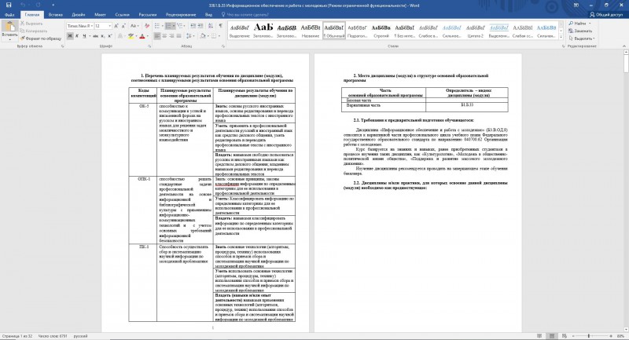Screen dimensions: 629x340
Task: Click Заменить (Replace) button
Action: point(580,31)
